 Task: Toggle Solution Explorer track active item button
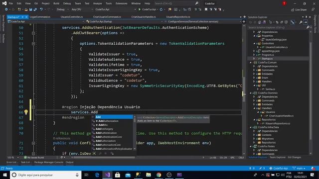click(293, 22)
